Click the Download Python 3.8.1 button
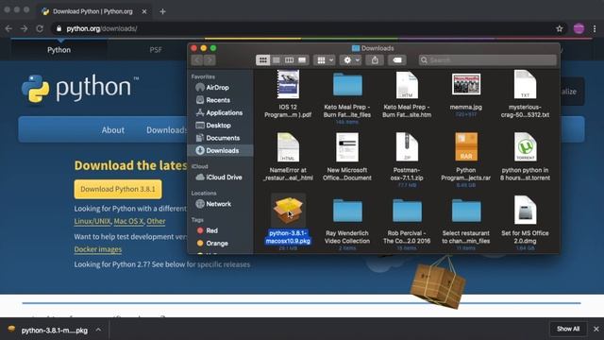The height and width of the screenshot is (340, 604). 118,189
